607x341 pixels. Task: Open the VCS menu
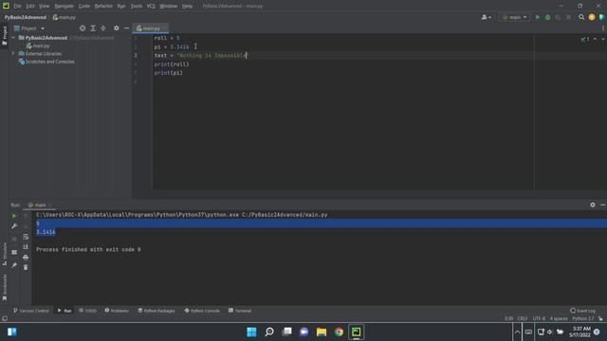click(x=151, y=7)
